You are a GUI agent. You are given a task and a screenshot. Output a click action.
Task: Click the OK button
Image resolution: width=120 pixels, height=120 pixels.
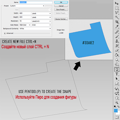(61, 2)
